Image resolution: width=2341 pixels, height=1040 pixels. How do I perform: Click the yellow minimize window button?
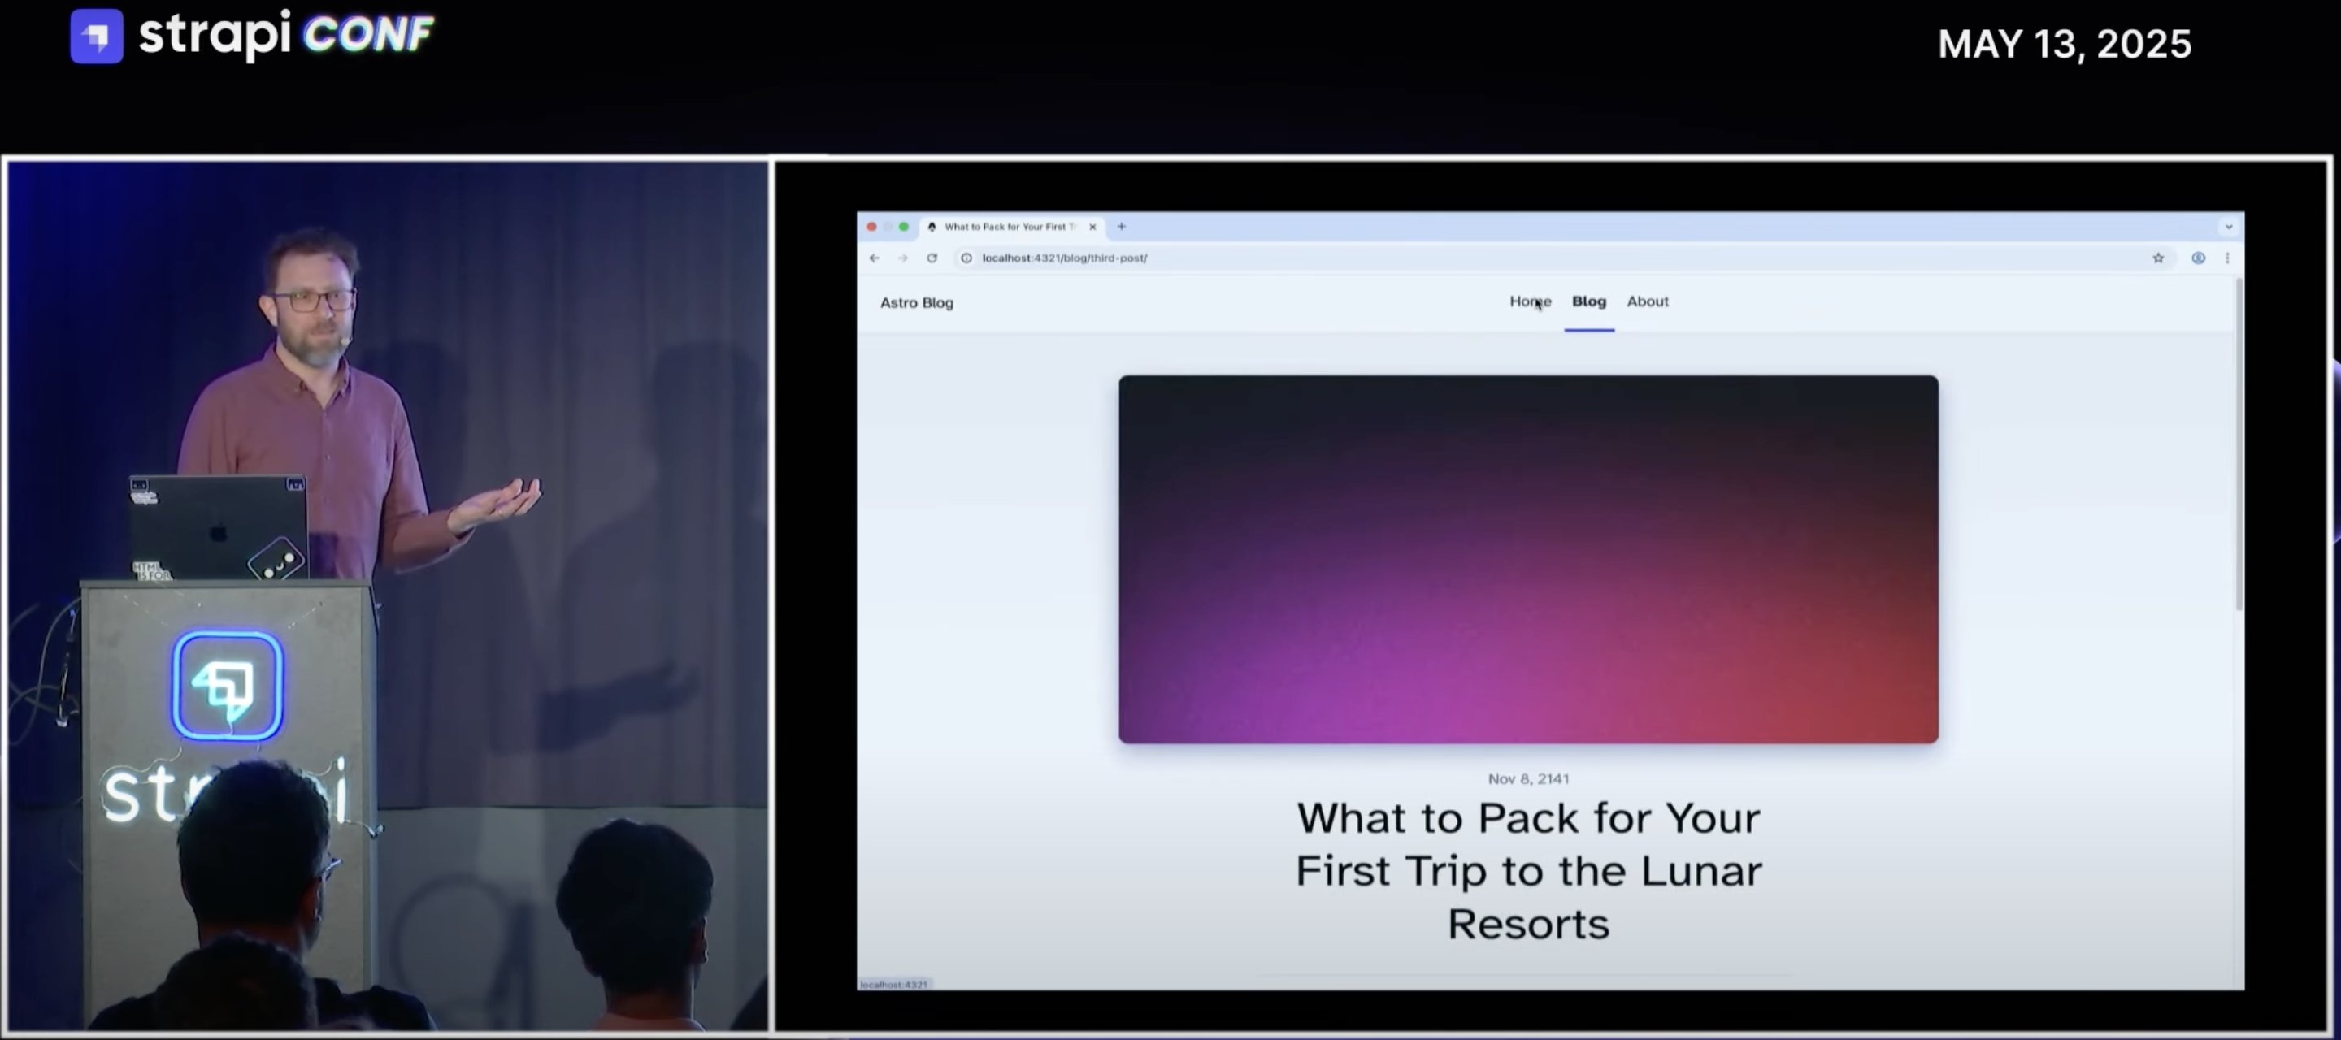click(x=888, y=226)
